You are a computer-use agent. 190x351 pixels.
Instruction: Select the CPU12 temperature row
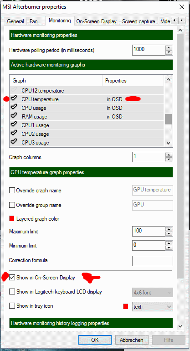87,91
